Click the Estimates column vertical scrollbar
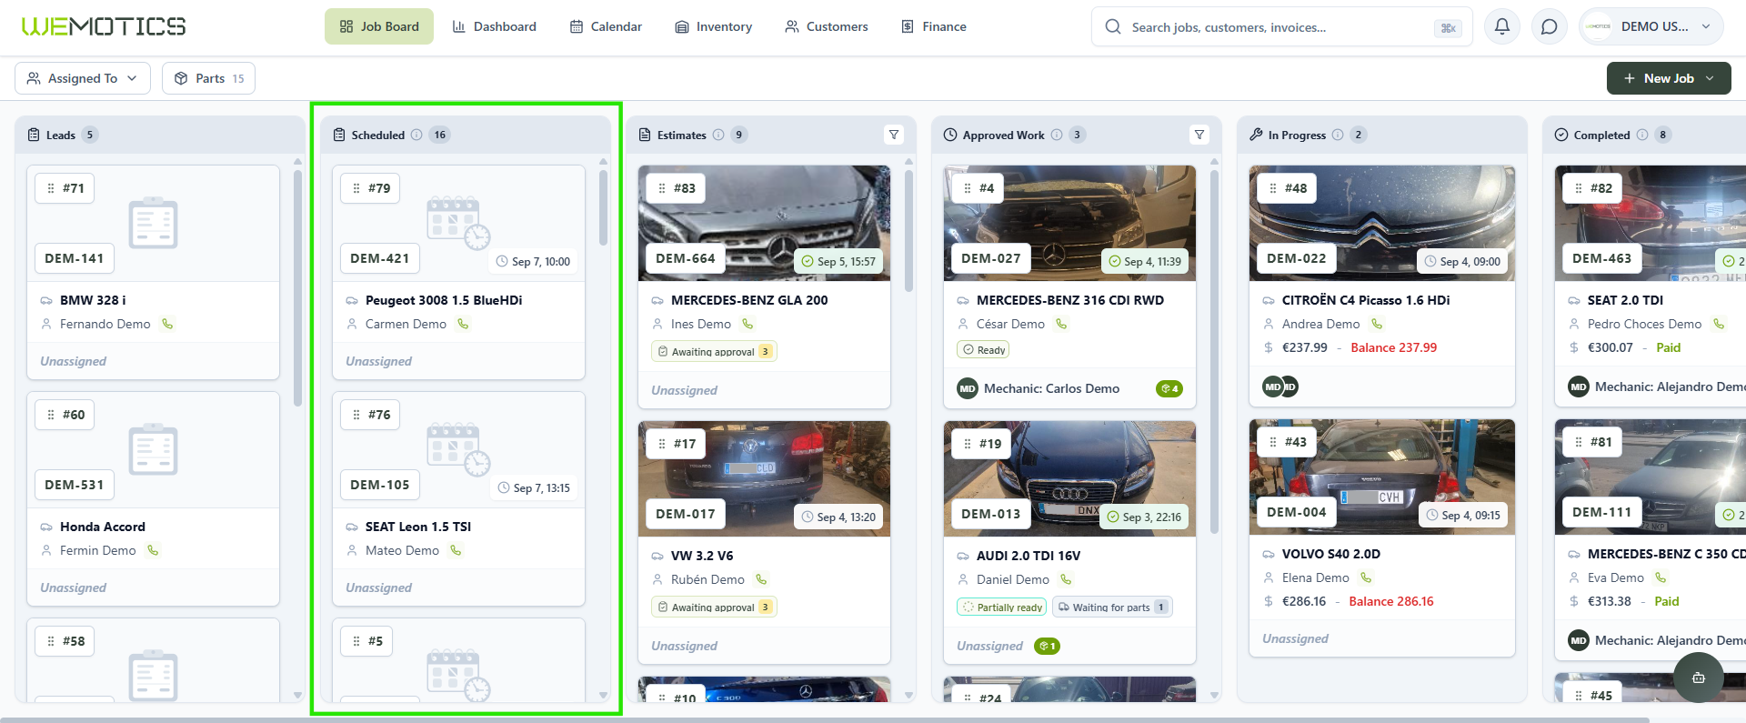 (908, 231)
